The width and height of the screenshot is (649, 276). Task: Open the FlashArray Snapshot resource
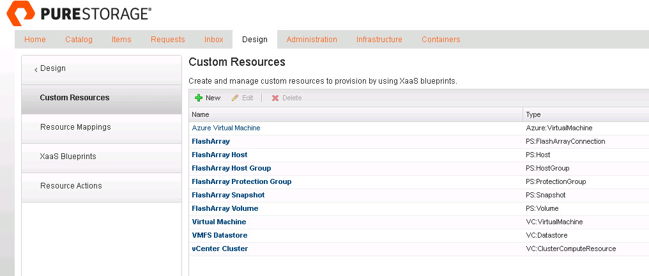click(x=229, y=195)
